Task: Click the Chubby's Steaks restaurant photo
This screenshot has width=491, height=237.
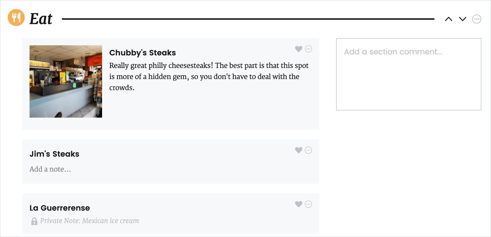Action: pos(66,81)
